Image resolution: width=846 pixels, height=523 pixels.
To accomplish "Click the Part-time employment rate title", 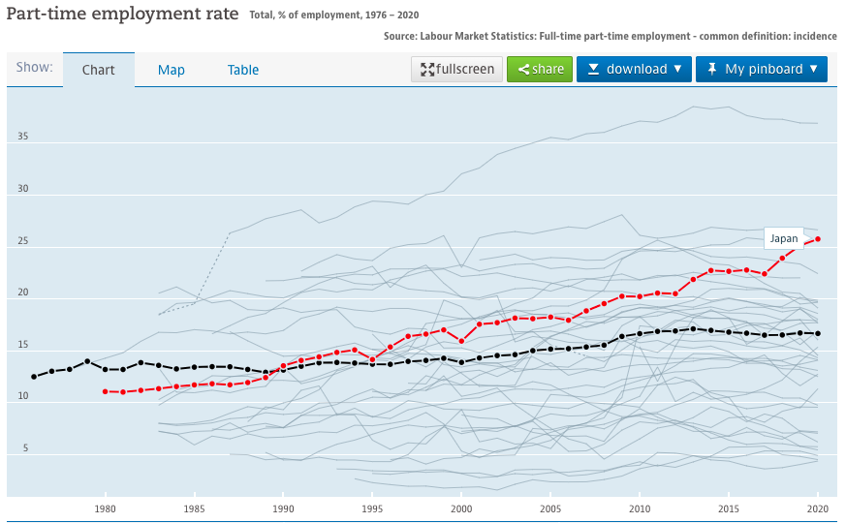I will [122, 14].
